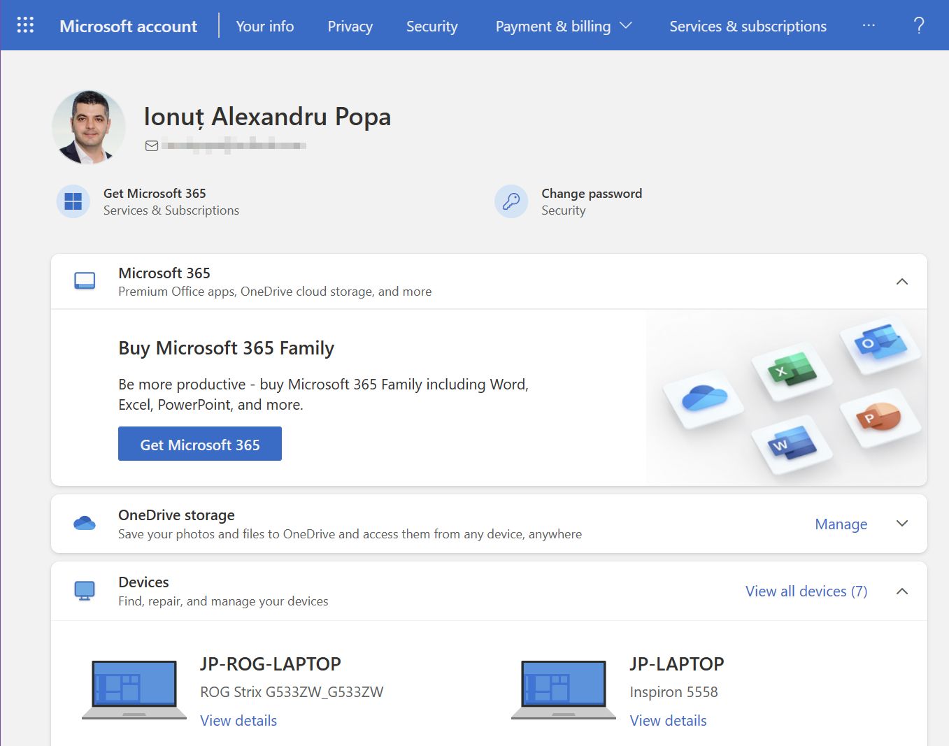The height and width of the screenshot is (746, 949).
Task: Click the email envelope icon under name
Action: (x=152, y=146)
